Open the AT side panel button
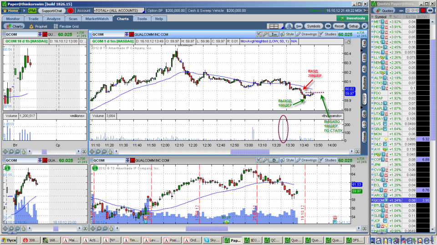Image resolution: width=437 pixels, height=245 pixels. (364, 69)
